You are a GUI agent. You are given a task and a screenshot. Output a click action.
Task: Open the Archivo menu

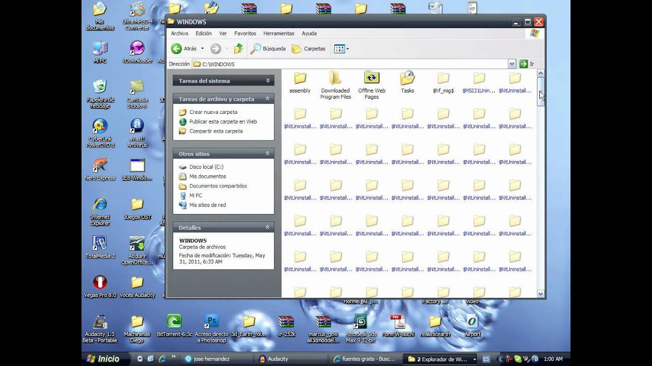[179, 34]
